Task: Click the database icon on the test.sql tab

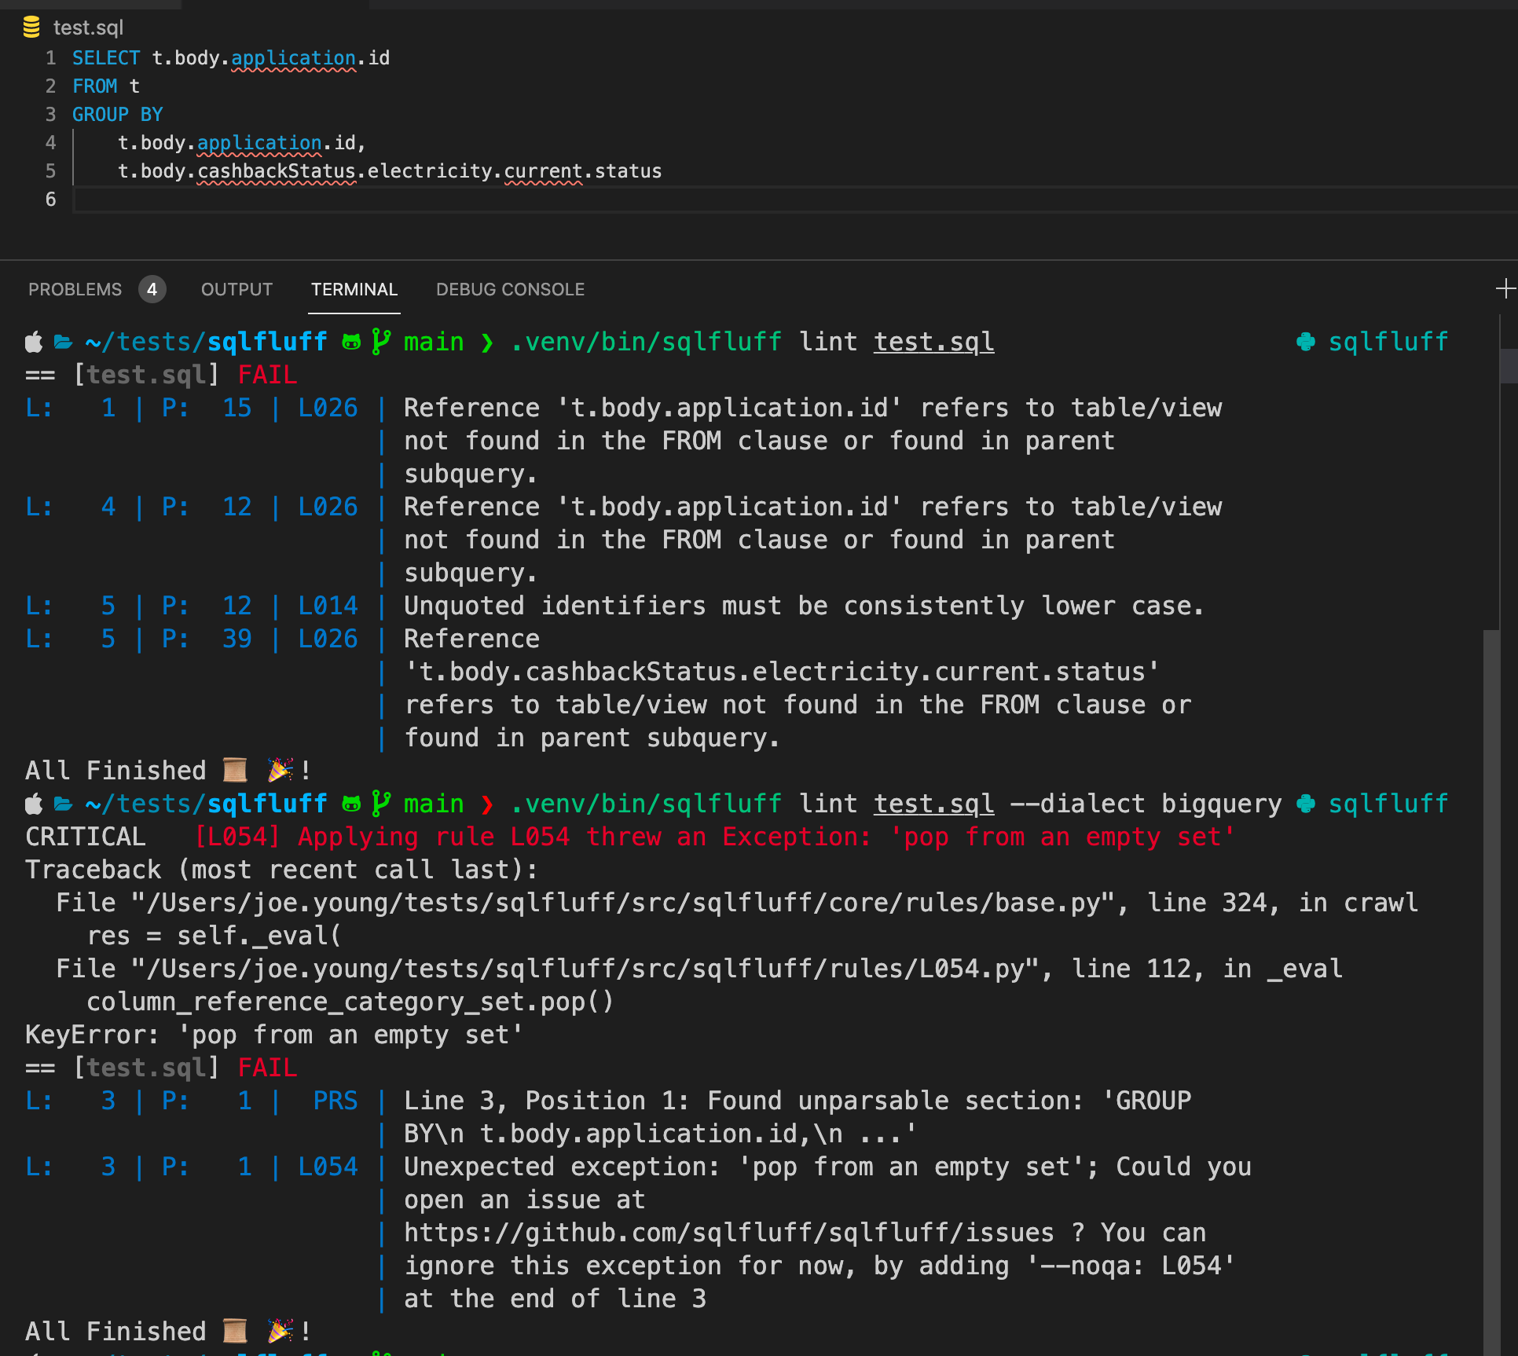Action: 31,27
